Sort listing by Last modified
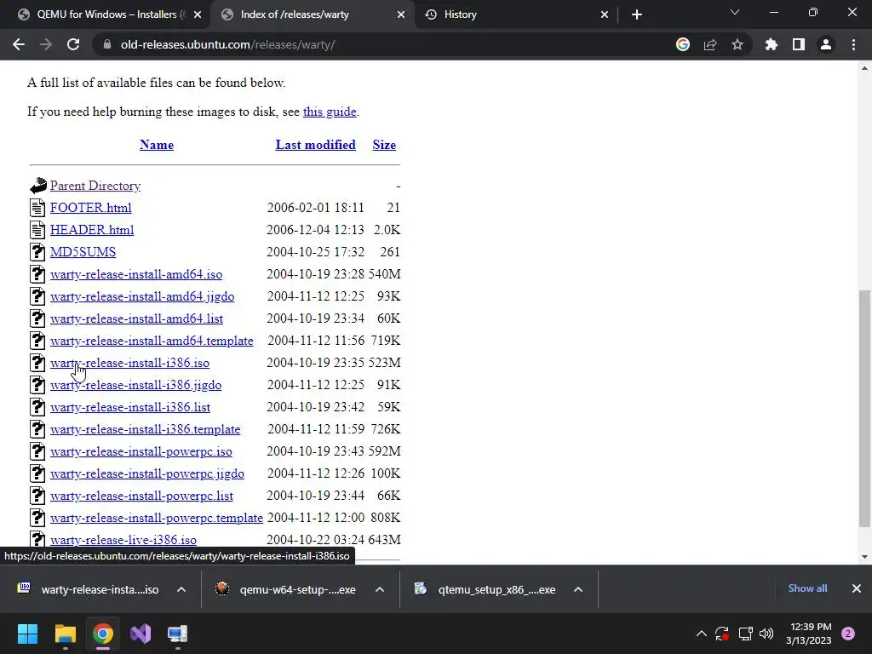 [x=315, y=145]
